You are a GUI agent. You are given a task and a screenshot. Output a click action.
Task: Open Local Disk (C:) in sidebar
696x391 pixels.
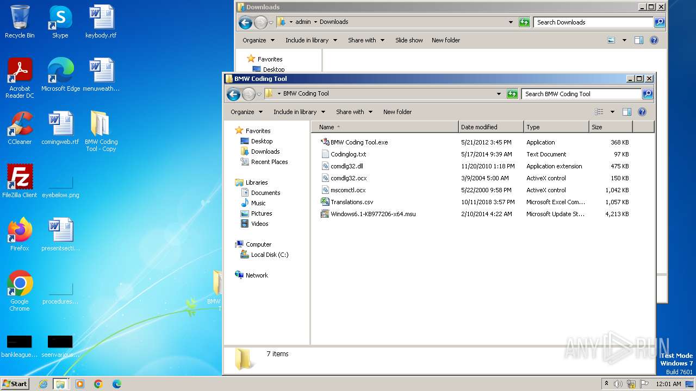click(269, 255)
